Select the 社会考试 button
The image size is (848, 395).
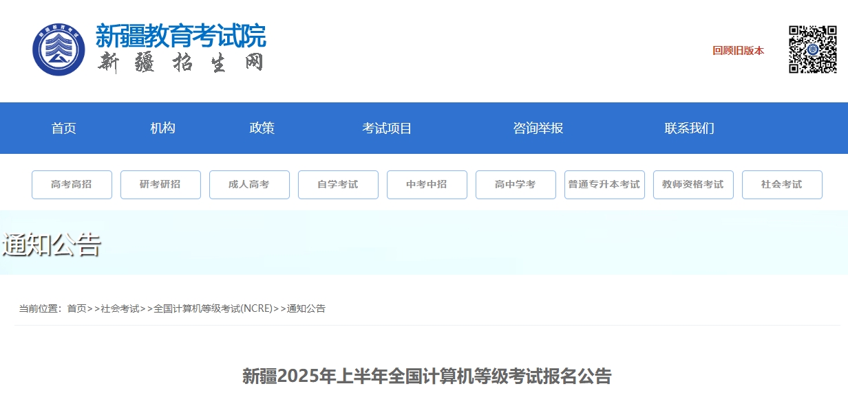coord(782,185)
